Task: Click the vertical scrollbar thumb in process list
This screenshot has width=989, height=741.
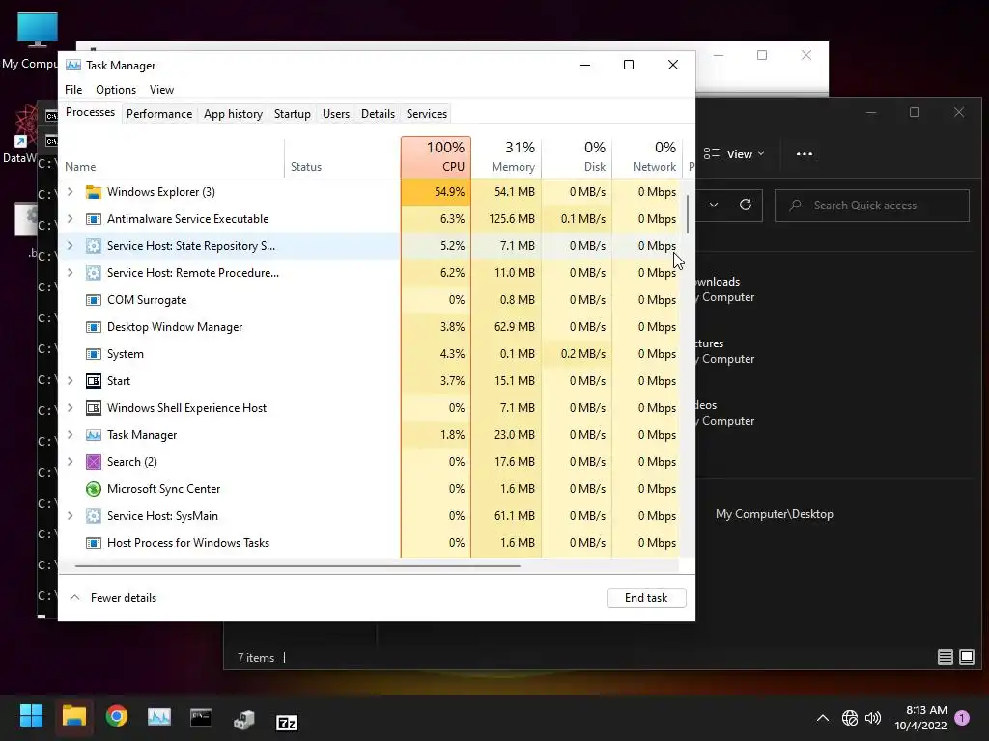Action: [687, 213]
